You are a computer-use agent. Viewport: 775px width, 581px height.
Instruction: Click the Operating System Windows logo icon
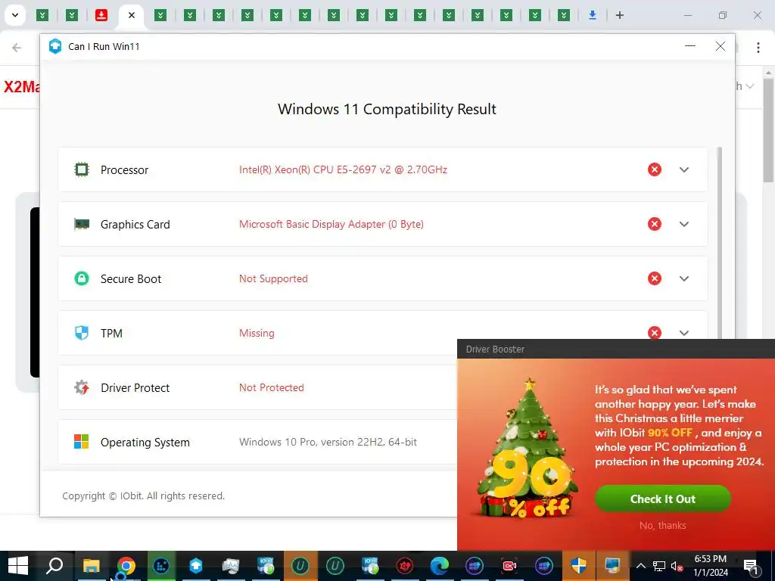(82, 442)
